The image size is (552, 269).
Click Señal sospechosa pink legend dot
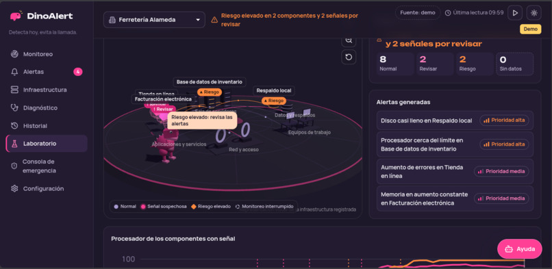point(143,207)
